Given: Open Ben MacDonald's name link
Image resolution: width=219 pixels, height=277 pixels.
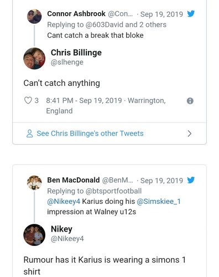Looking at the screenshot, I should coord(74,180).
